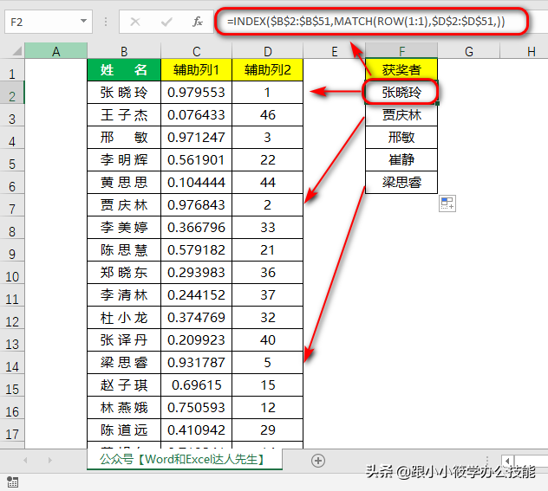Click name cell 陈思慧
The width and height of the screenshot is (548, 491).
pyautogui.click(x=124, y=250)
